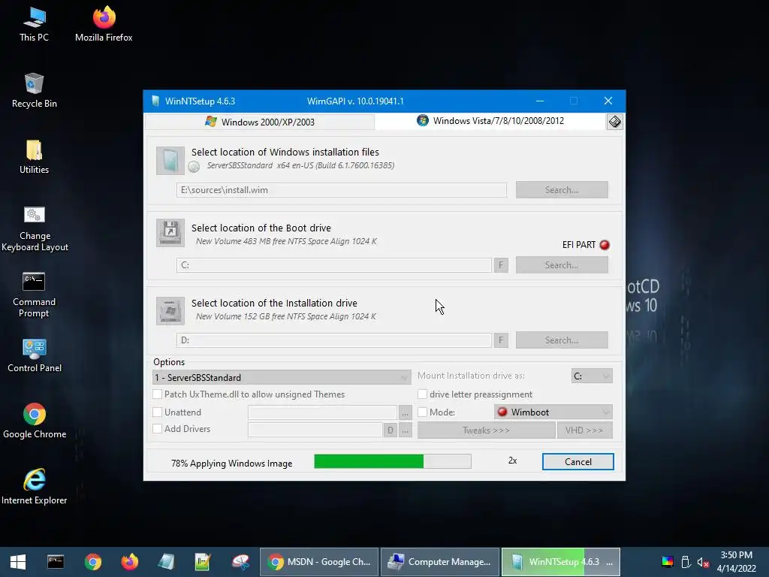The height and width of the screenshot is (577, 769).
Task: Click the green image applying progress bar
Action: (392, 461)
